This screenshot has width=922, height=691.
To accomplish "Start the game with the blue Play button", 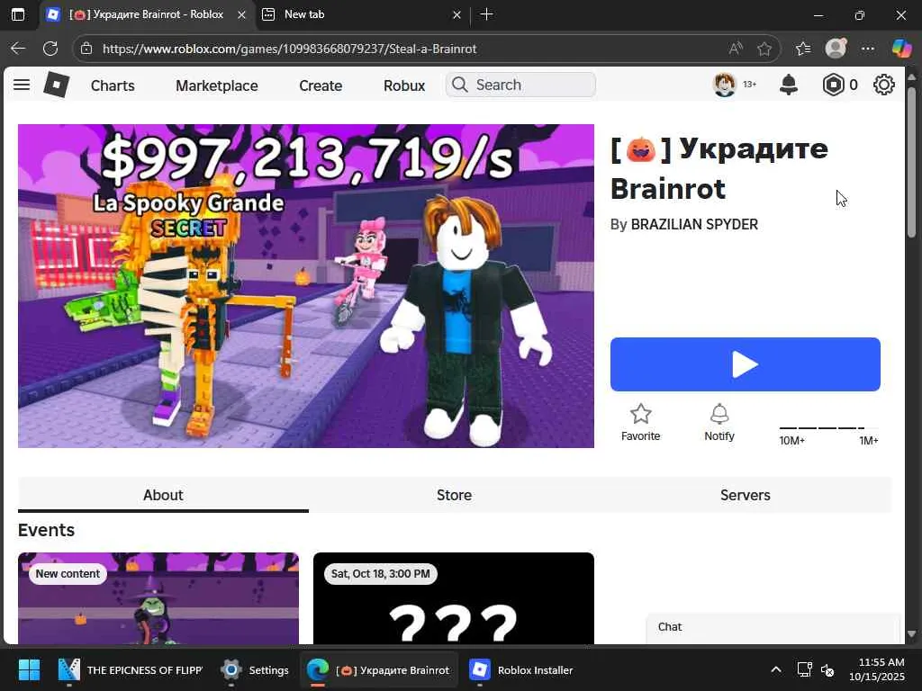I will coord(745,364).
